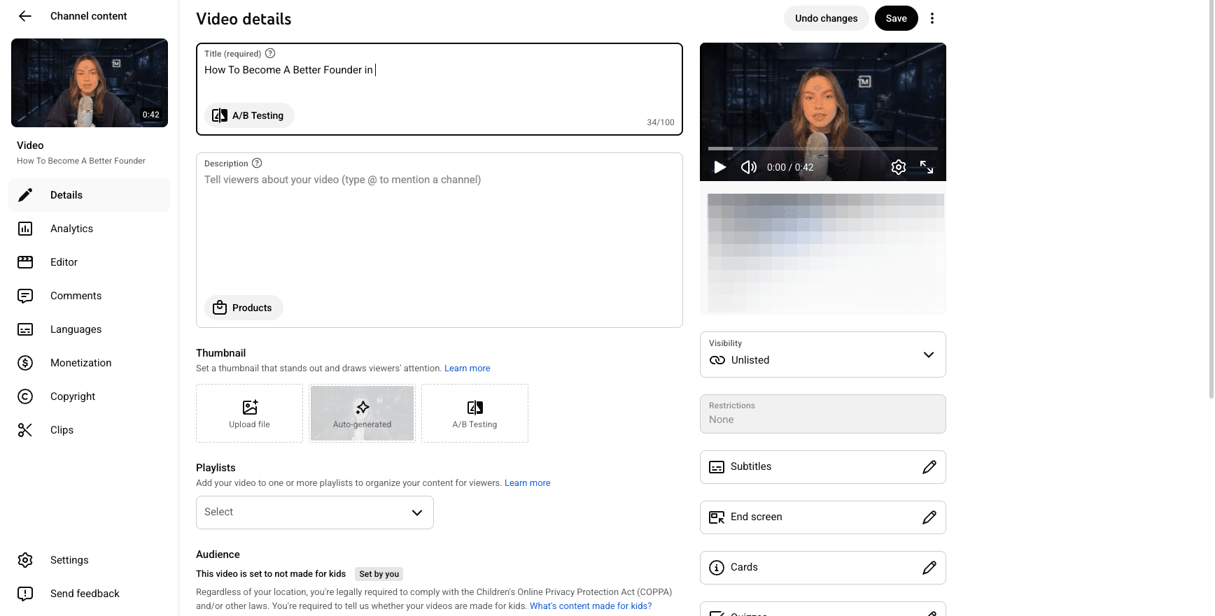Edit Subtitles with the pencil icon
Image resolution: width=1215 pixels, height=616 pixels.
929,467
